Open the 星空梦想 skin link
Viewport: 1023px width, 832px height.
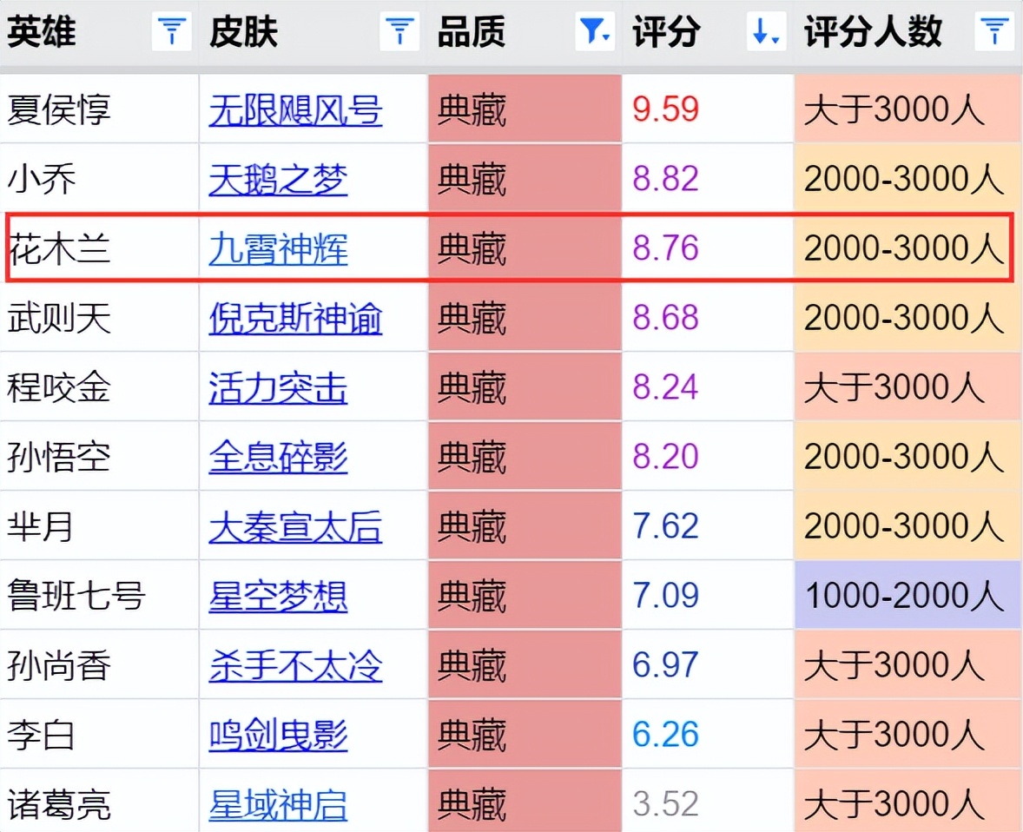[x=278, y=596]
